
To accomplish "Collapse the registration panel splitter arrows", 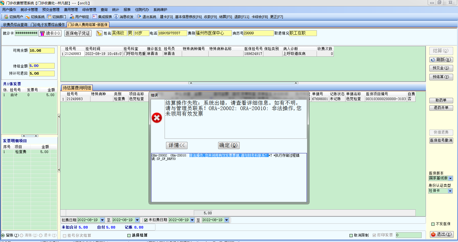I will (x=243, y=83).
